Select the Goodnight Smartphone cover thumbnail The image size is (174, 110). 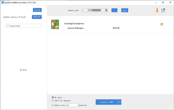coord(55,24)
